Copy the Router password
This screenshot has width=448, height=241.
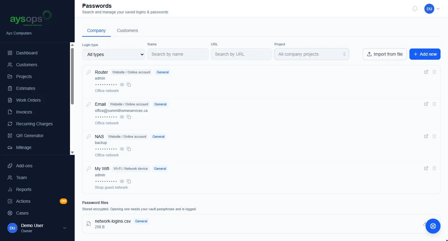point(129,85)
